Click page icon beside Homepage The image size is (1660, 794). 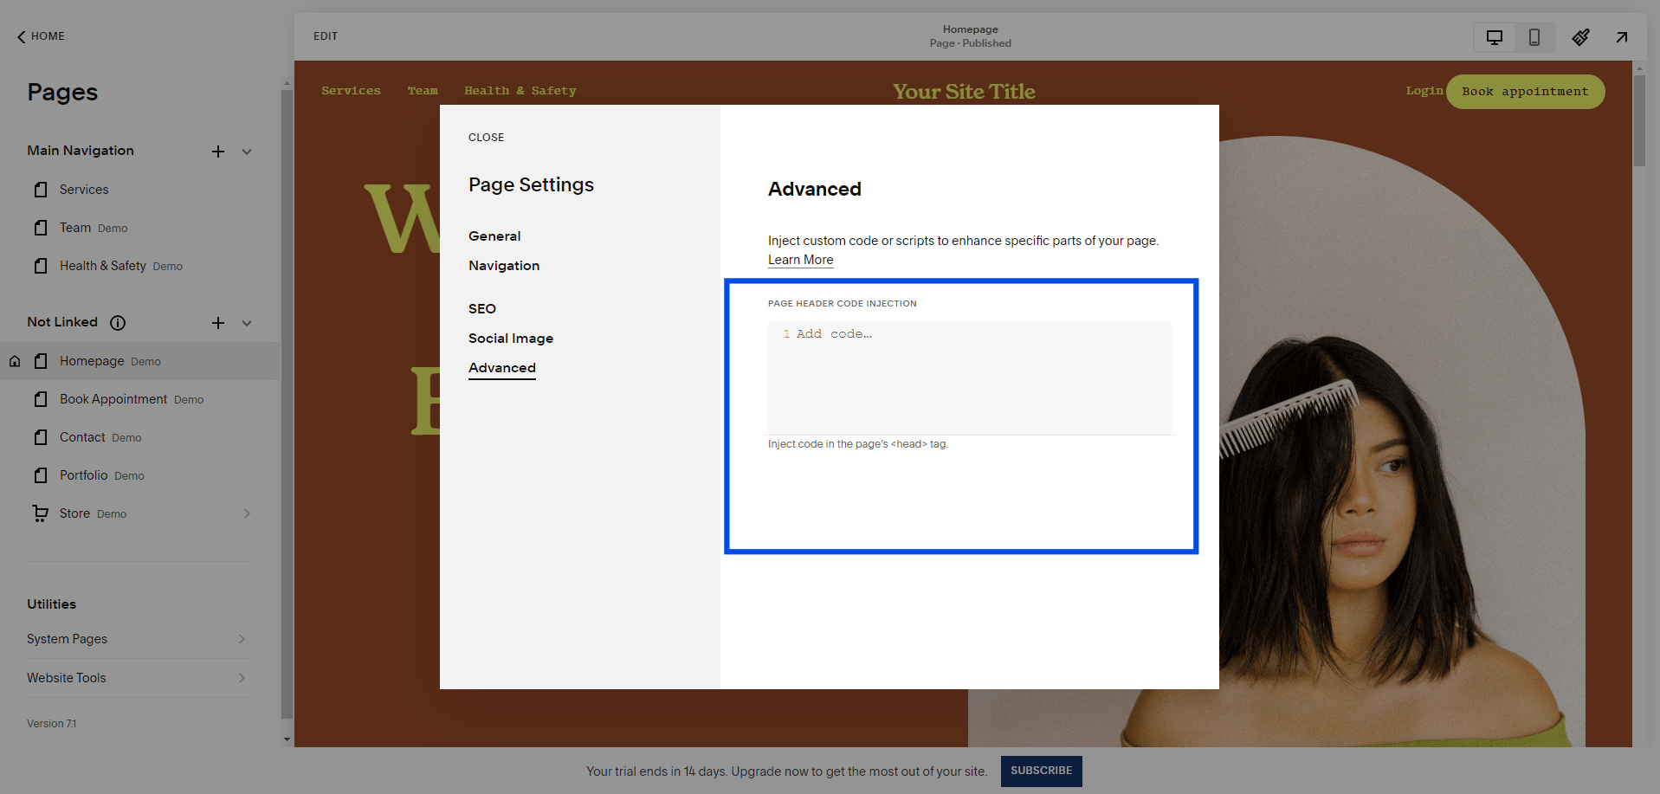pyautogui.click(x=41, y=361)
